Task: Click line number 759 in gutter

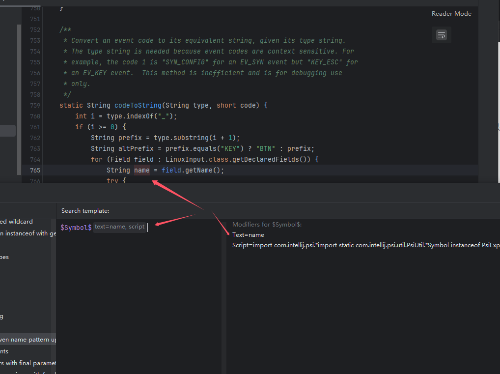Action: 35,106
